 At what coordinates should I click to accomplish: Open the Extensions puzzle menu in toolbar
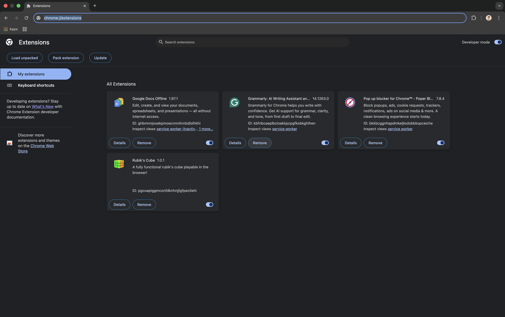(x=474, y=18)
